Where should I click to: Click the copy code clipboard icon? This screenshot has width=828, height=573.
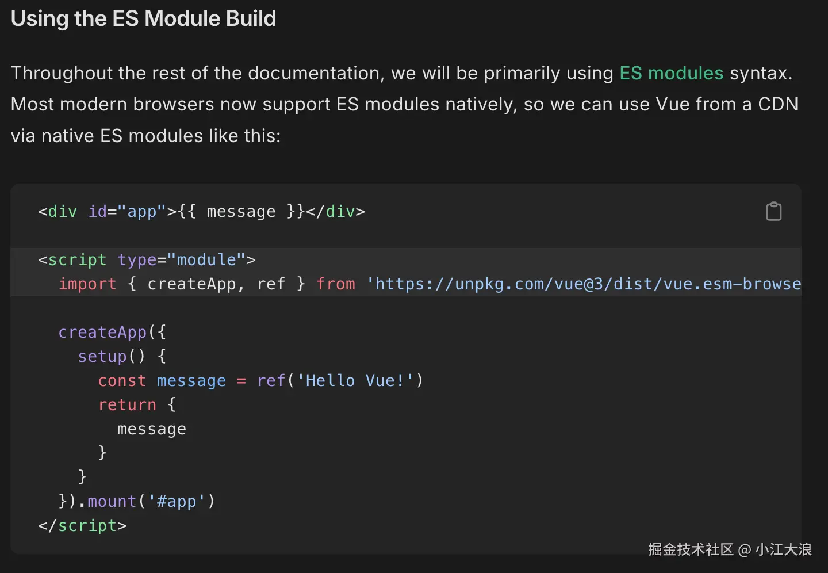click(x=774, y=211)
